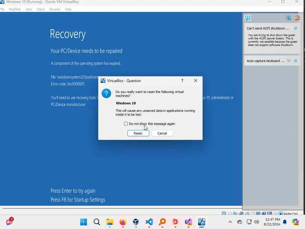Click the running VirtualBox VM taskbar icon
Viewport: 305px width, 229px height.
click(202, 222)
